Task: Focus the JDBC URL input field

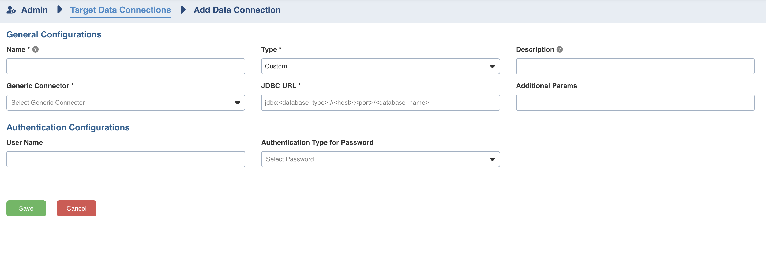Action: pos(380,103)
